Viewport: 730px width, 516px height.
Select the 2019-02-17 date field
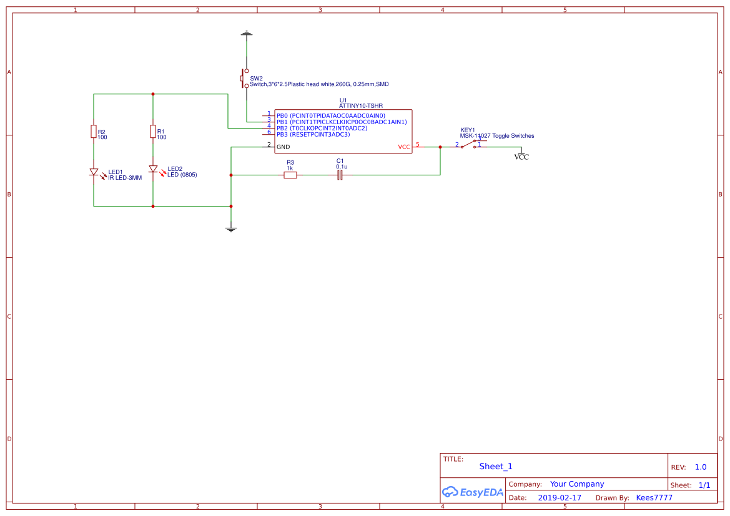(x=559, y=497)
